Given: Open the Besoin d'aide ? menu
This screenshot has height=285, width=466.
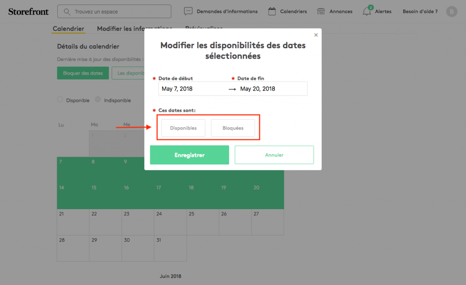Looking at the screenshot, I should click(x=420, y=11).
